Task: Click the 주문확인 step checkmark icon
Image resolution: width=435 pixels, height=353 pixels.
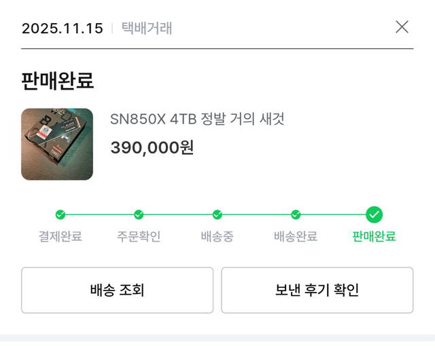Action: (x=139, y=215)
